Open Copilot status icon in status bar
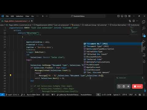Image resolution: width=147 pixels, height=110 pixels. click(140, 95)
